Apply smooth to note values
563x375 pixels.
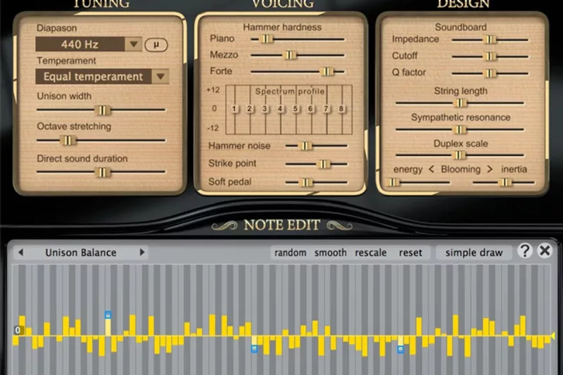[x=330, y=253]
